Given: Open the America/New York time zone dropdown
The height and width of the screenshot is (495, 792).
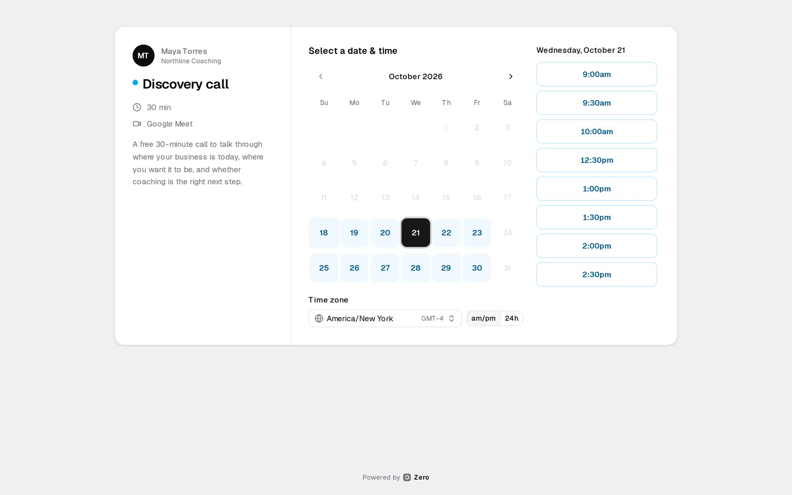Looking at the screenshot, I should pos(385,318).
